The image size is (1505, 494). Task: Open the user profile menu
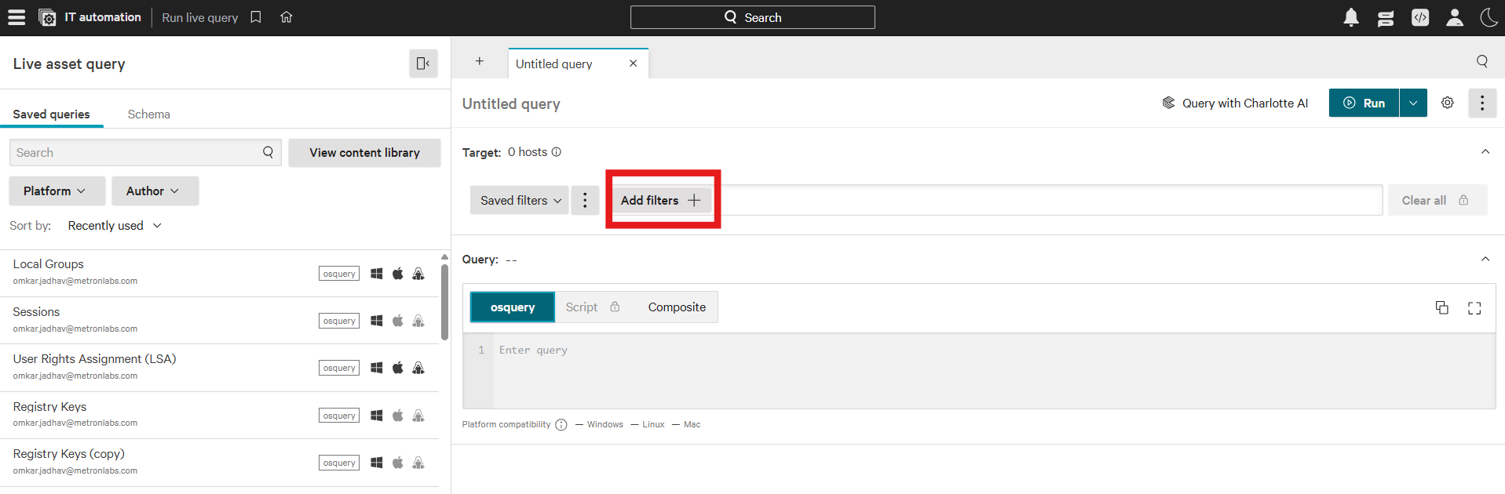click(1455, 17)
